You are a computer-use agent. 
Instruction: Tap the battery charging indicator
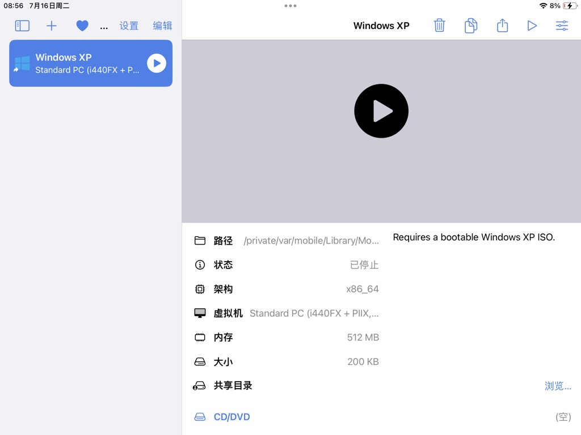(x=570, y=6)
